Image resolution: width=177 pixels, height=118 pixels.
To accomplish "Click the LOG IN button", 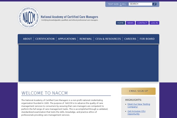I will point(154,23).
